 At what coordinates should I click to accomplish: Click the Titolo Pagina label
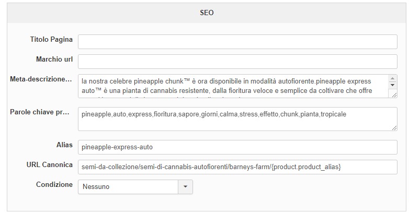51,40
